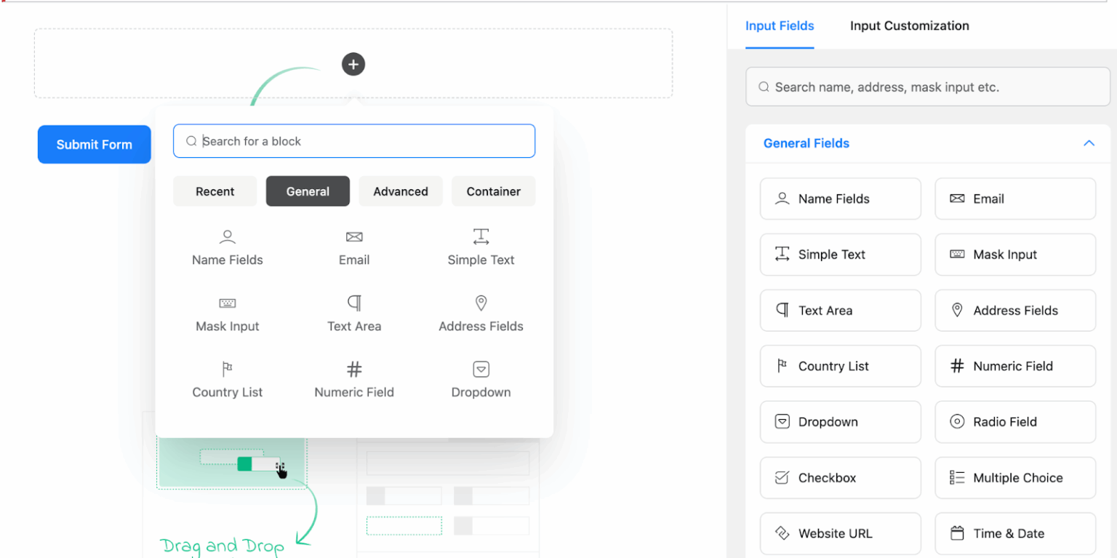Select Name Fields icon in block popup
Viewport: 1117px width, 558px height.
[228, 237]
